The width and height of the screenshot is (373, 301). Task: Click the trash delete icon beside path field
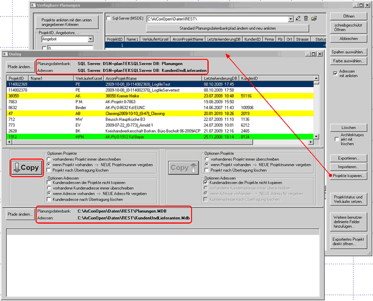[306, 19]
